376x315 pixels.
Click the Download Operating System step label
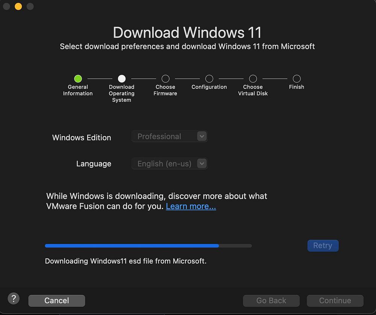click(121, 93)
